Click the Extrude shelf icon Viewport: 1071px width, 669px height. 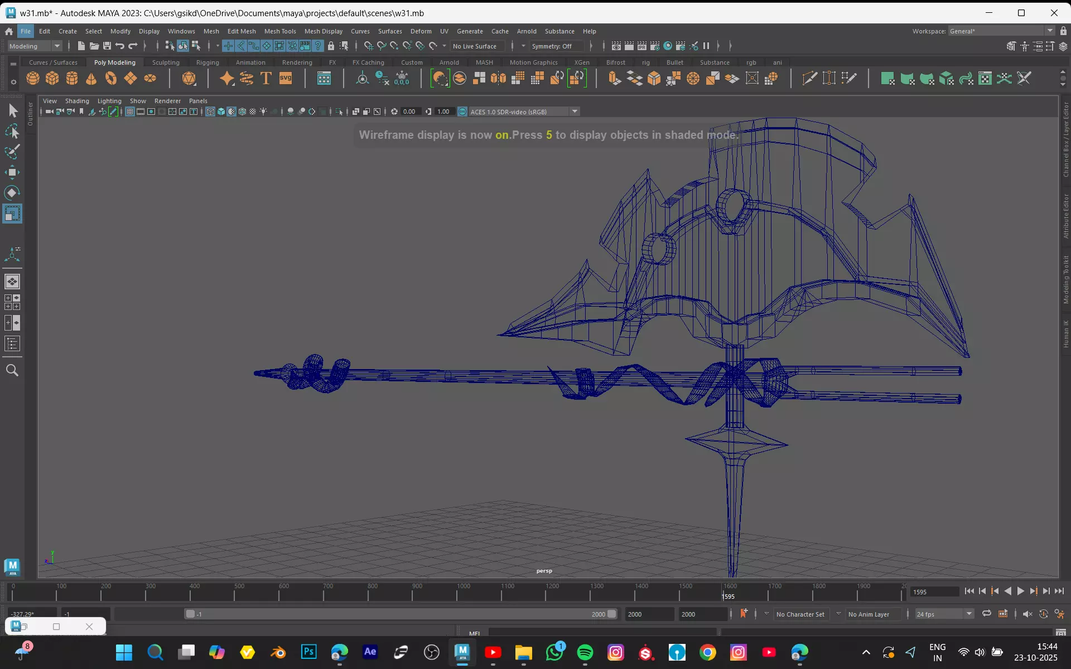tap(615, 79)
